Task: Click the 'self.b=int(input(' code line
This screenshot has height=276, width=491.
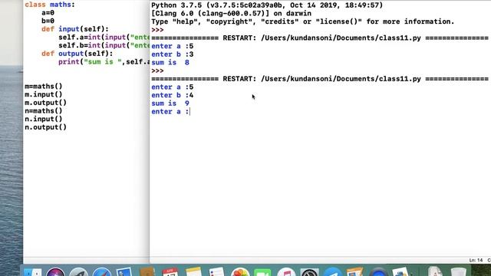Action: point(104,45)
